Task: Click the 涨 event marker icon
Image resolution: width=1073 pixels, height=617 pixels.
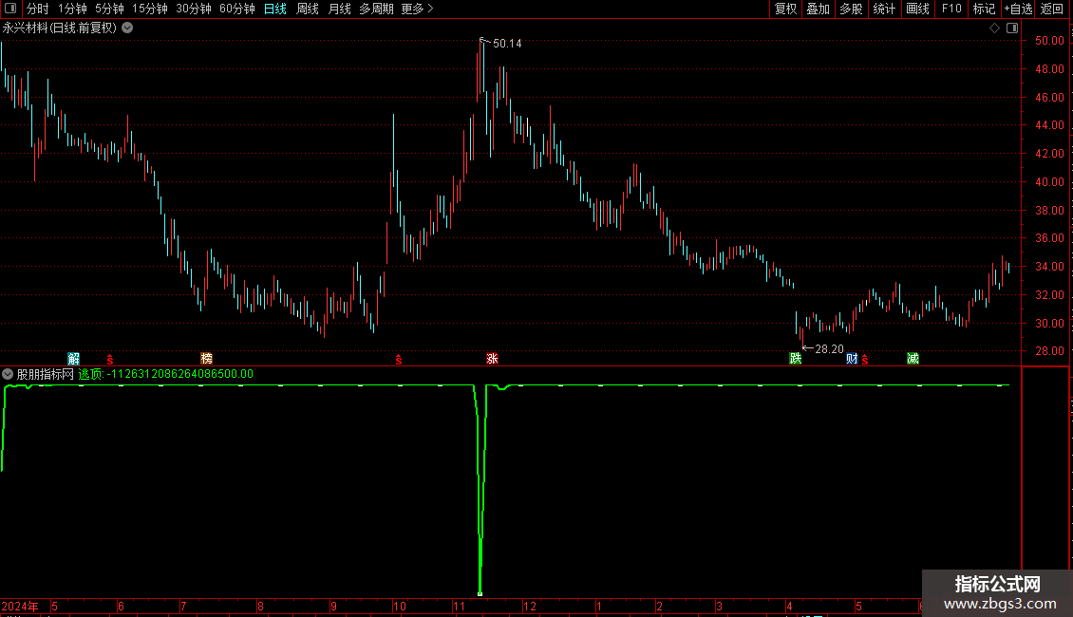Action: coord(492,359)
